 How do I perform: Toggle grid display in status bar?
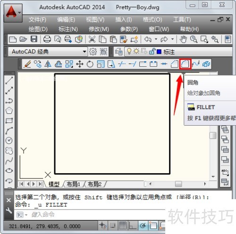pyautogui.click(x=123, y=226)
